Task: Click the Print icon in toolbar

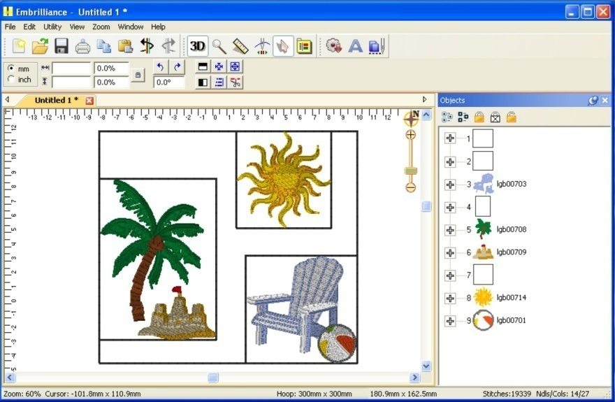Action: click(83, 46)
